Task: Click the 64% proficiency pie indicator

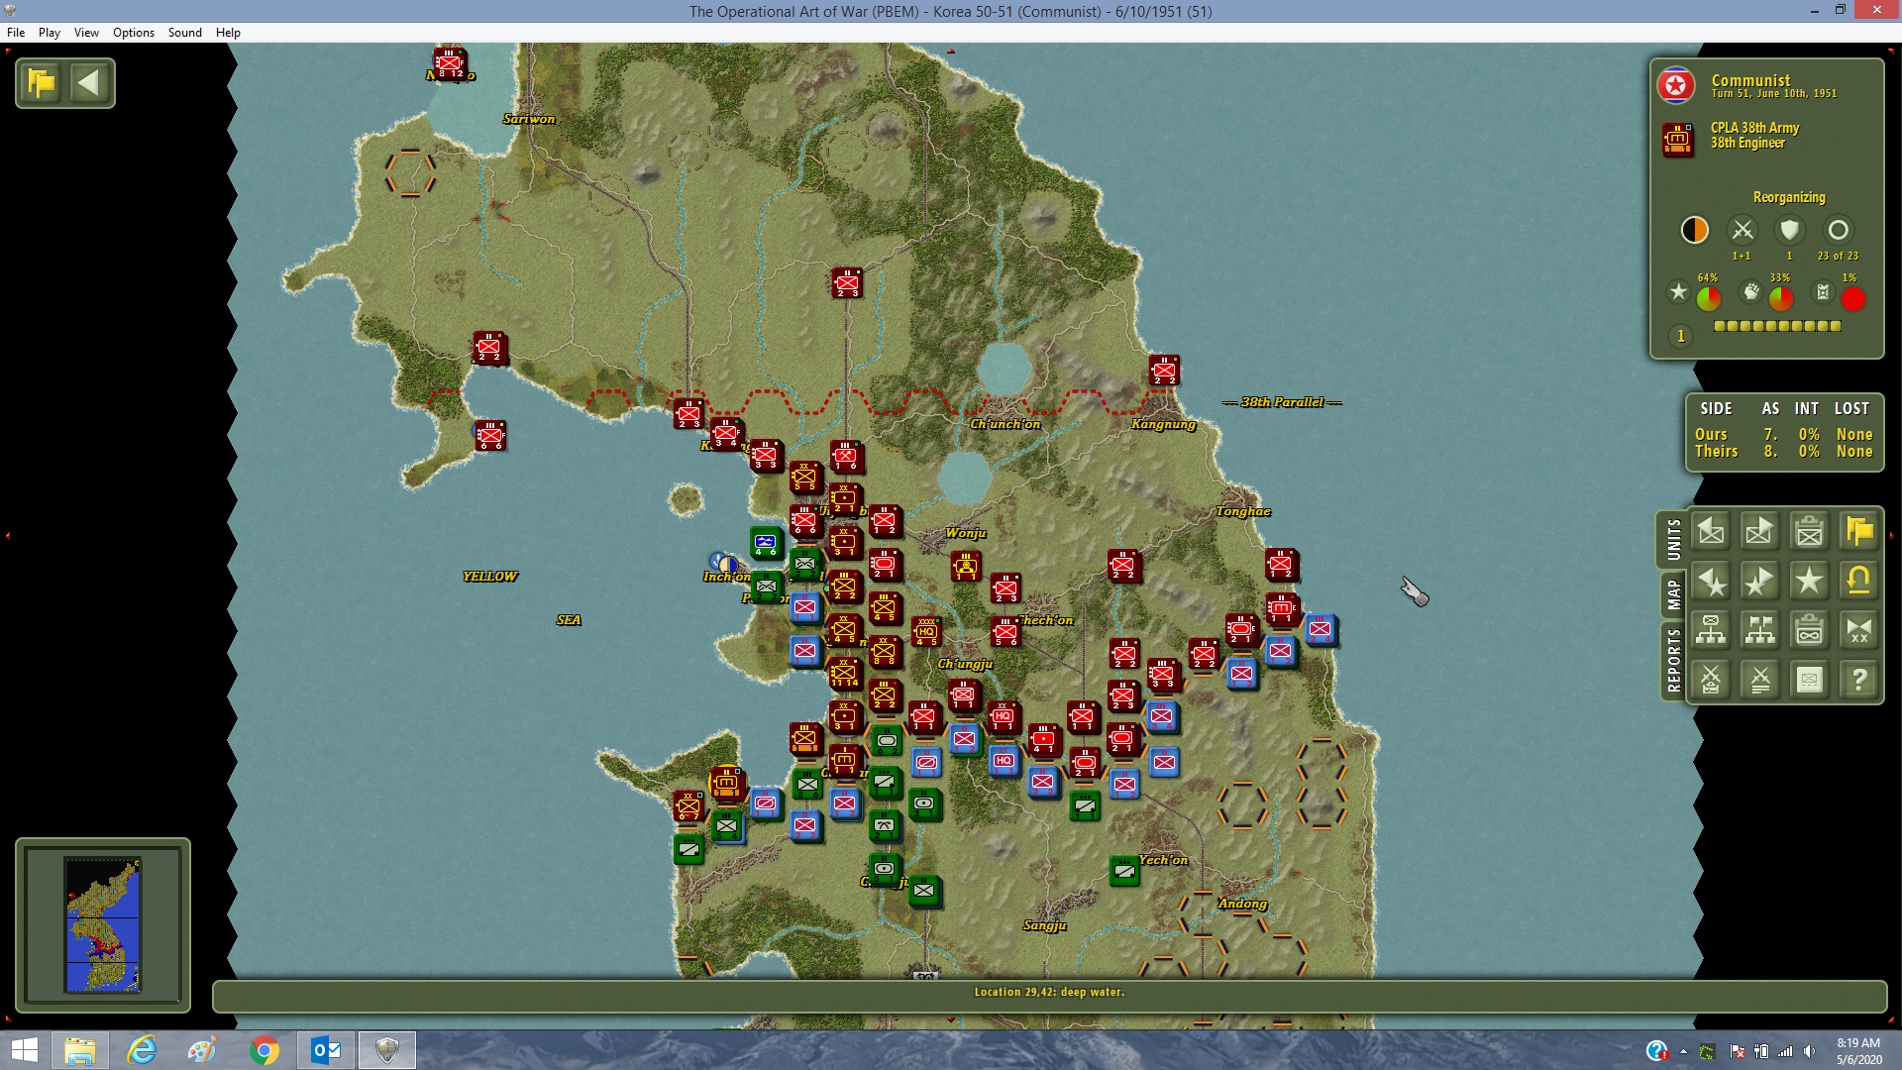Action: click(x=1709, y=298)
